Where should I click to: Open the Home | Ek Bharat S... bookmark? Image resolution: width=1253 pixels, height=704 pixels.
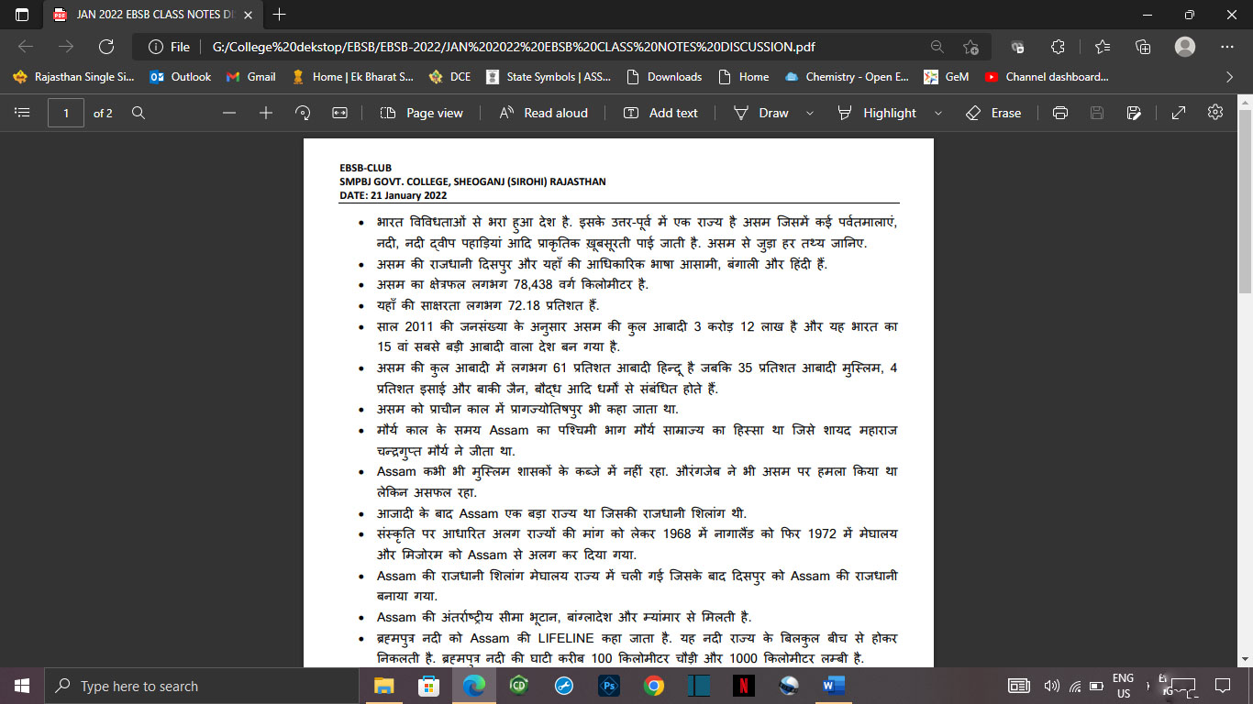pyautogui.click(x=351, y=77)
